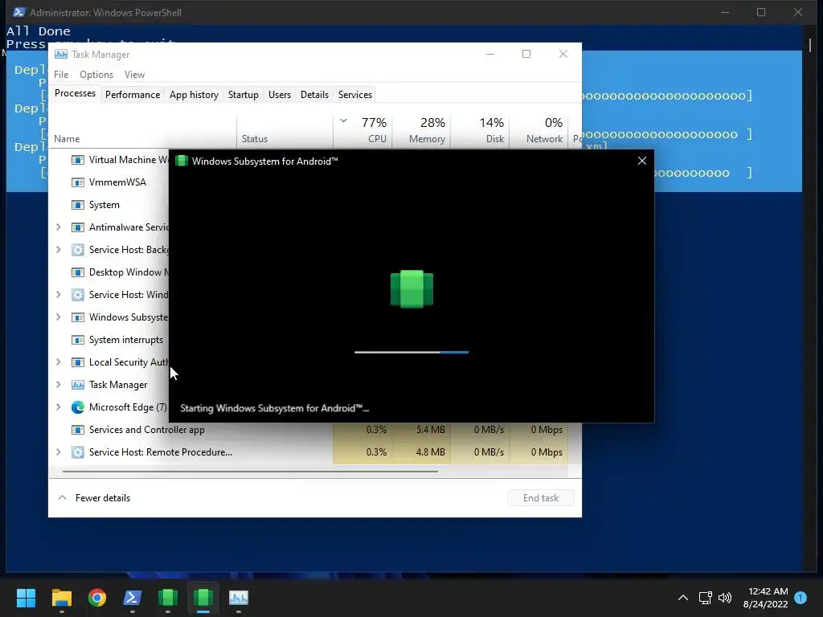Switch to the Startup tab
The image size is (823, 617).
coord(243,95)
